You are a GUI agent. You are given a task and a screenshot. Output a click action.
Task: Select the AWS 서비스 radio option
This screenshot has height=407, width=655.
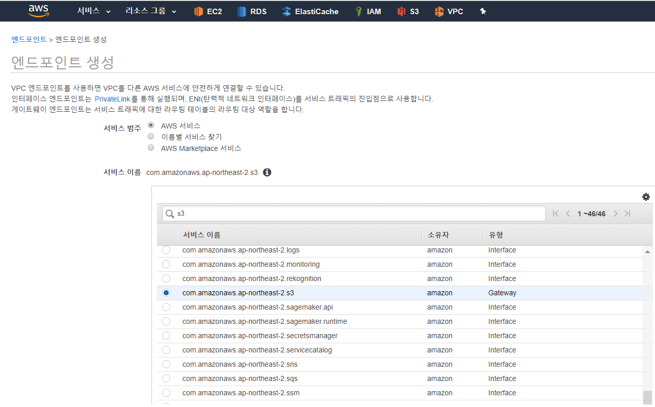[151, 125]
